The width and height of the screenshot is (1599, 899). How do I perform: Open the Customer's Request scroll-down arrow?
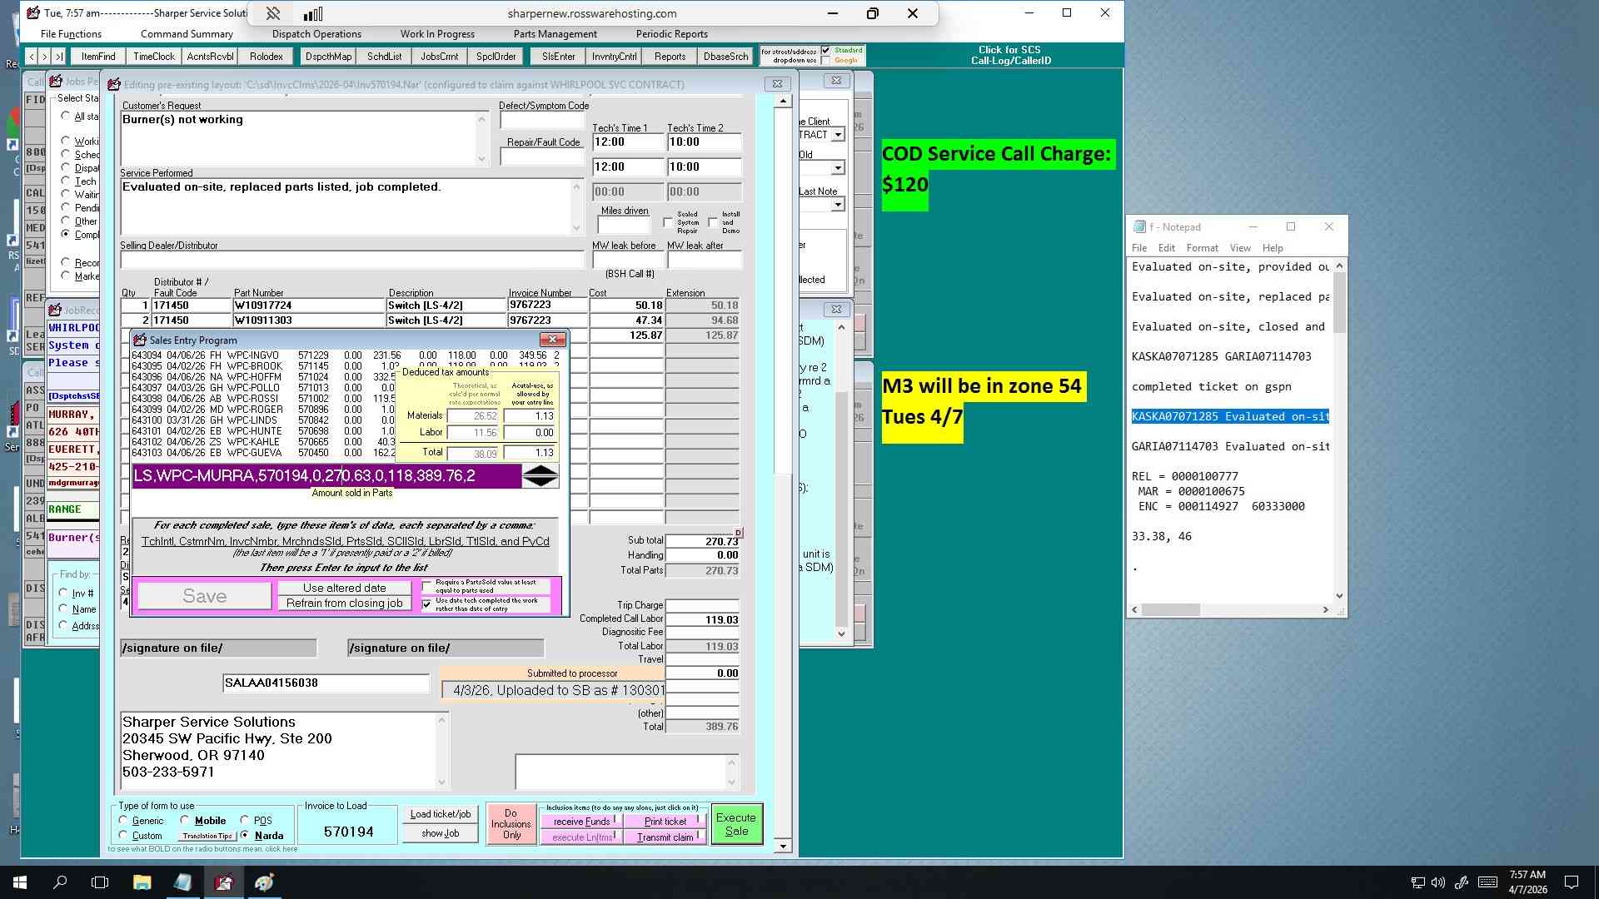[481, 159]
